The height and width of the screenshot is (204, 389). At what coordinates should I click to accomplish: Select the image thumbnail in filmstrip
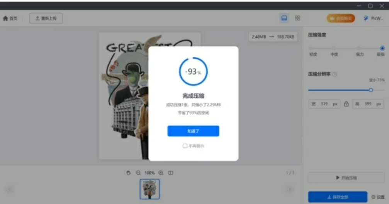coord(149,189)
